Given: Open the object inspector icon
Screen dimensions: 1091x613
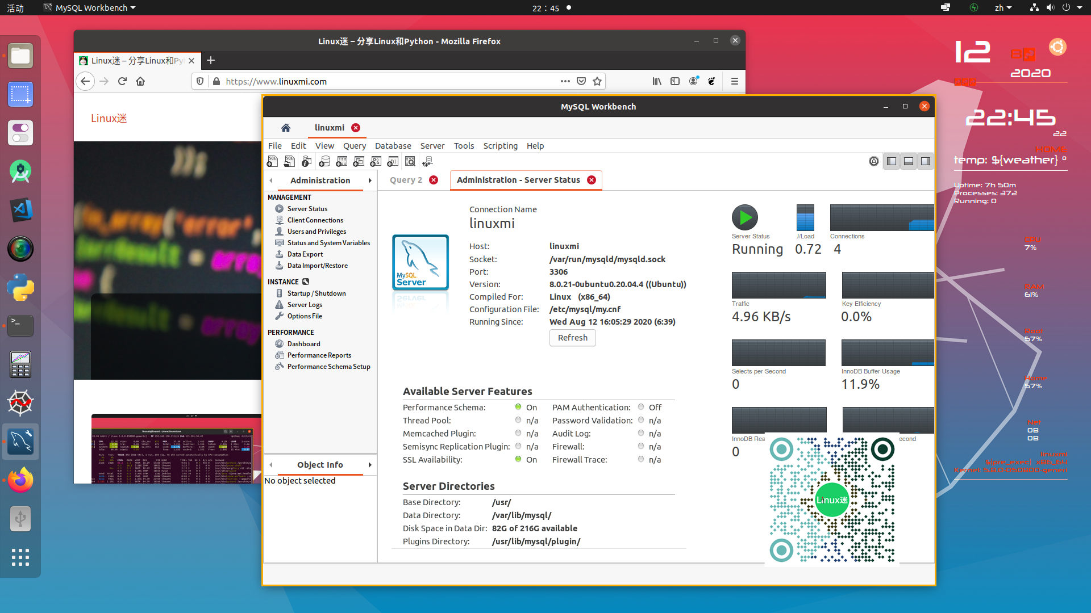Looking at the screenshot, I should point(307,162).
